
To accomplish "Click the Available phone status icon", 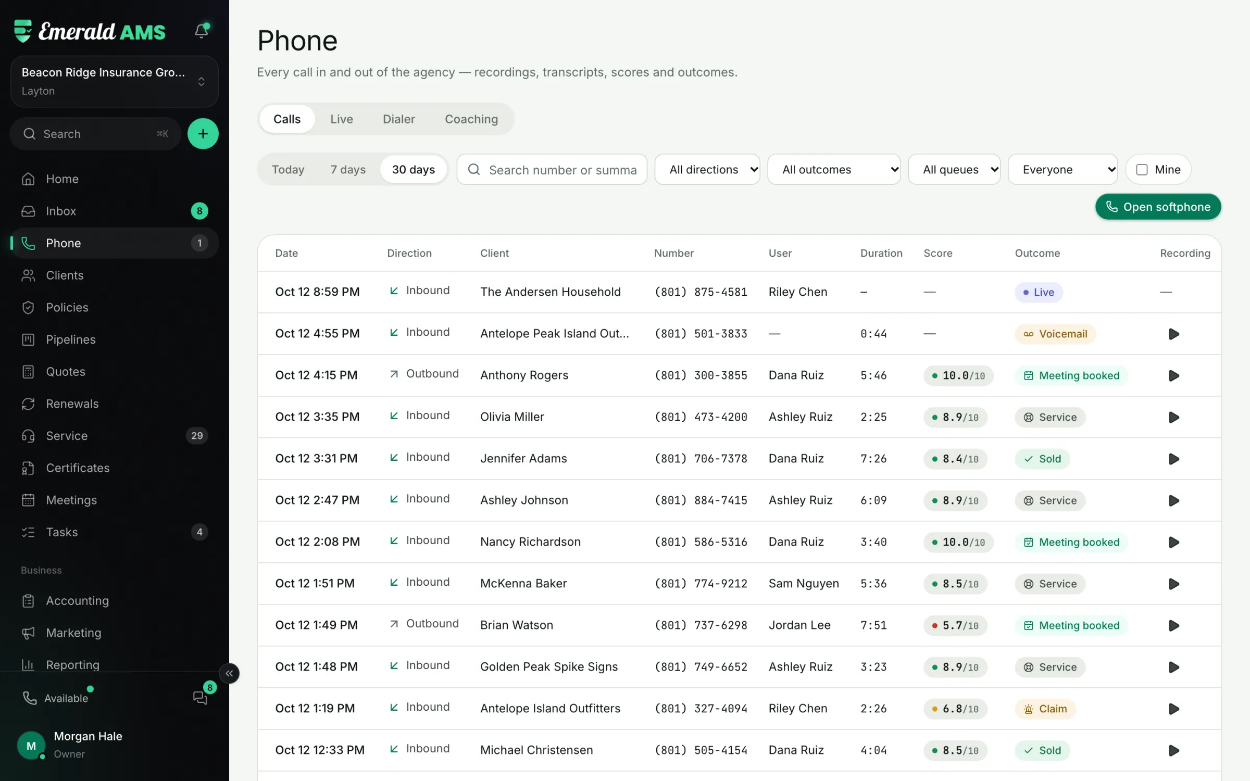I will tap(30, 698).
